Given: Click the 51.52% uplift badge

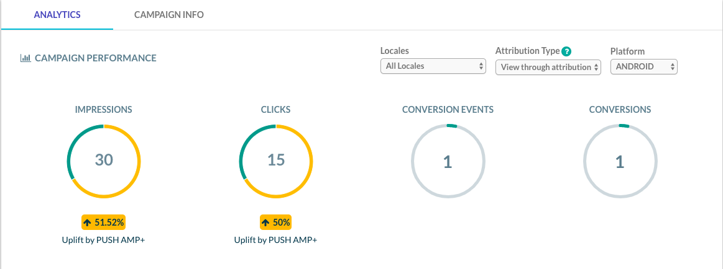Looking at the screenshot, I should click(x=104, y=223).
